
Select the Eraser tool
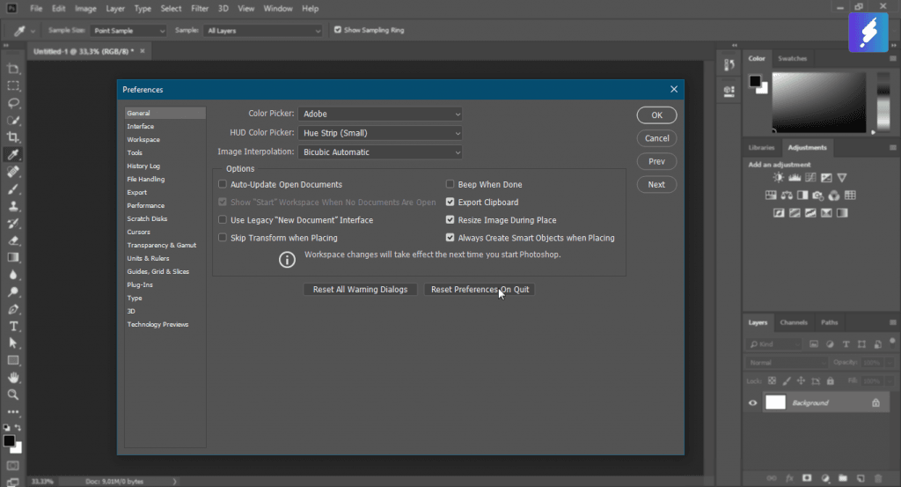tap(13, 240)
